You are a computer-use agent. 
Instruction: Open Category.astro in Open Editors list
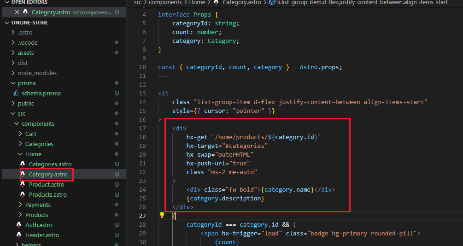[51, 12]
